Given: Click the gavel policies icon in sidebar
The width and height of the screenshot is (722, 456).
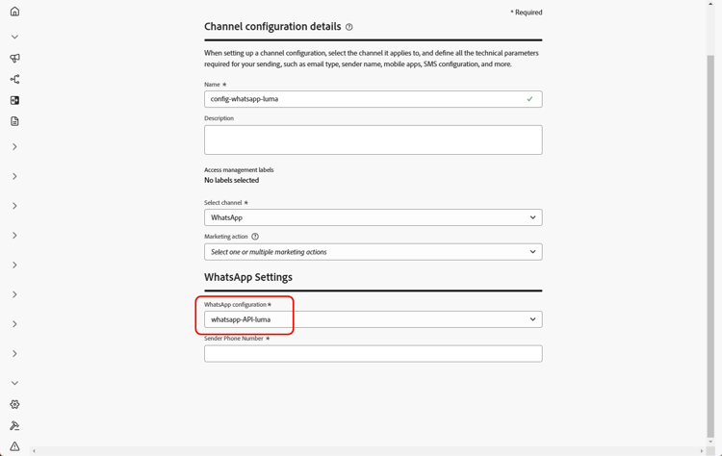Looking at the screenshot, I should [14, 425].
